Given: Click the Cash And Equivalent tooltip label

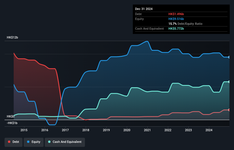Looking at the screenshot, I should (149, 29).
